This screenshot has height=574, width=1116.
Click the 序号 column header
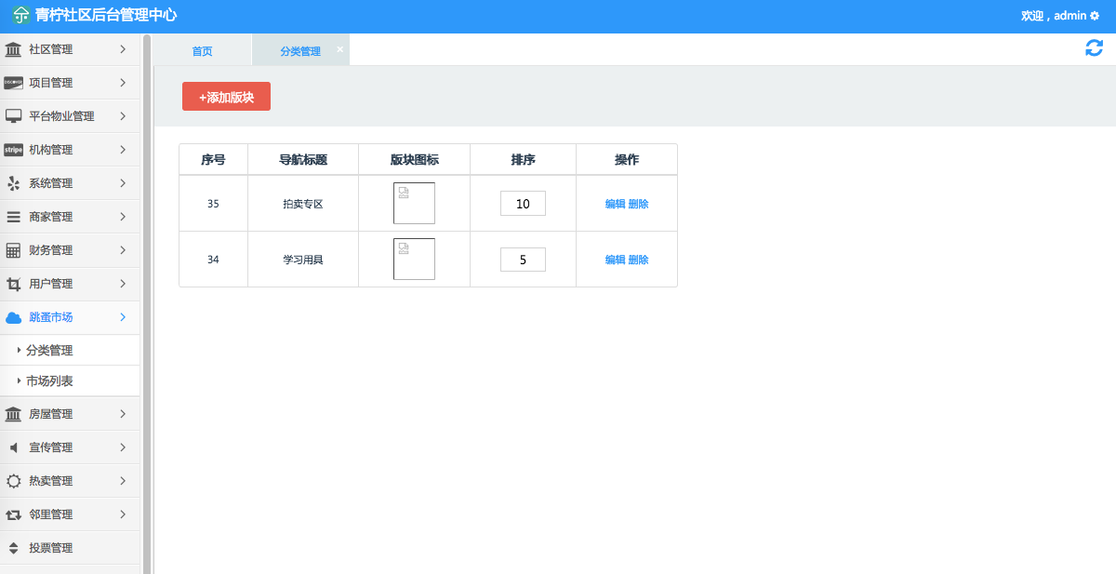pos(213,160)
